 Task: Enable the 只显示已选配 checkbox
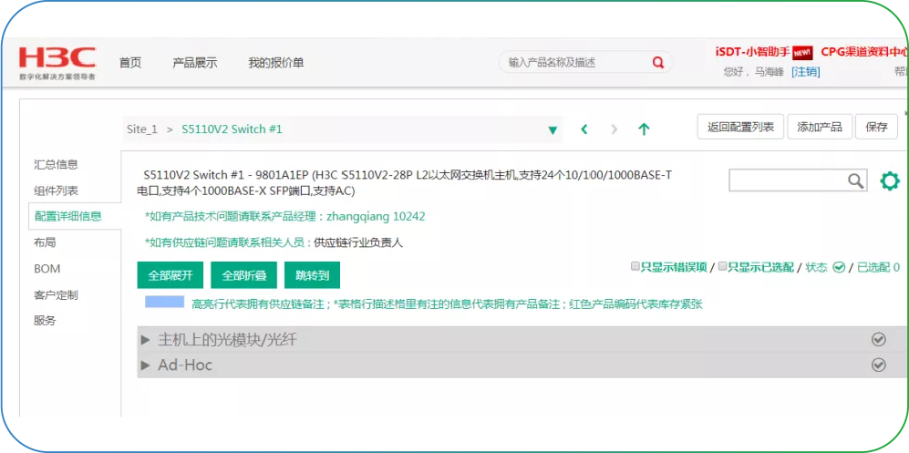click(x=722, y=266)
